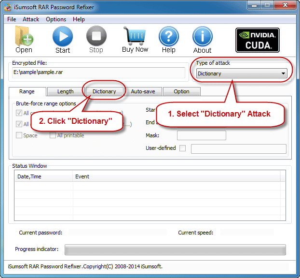Click the Brute-force range options label

[x=46, y=103]
